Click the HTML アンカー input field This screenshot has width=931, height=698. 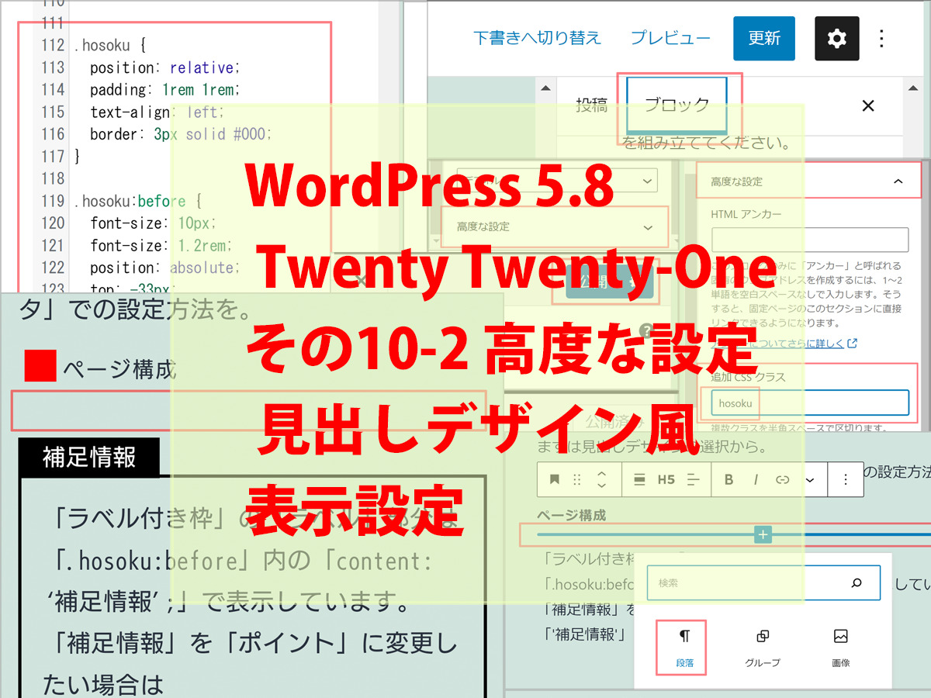[x=809, y=240]
